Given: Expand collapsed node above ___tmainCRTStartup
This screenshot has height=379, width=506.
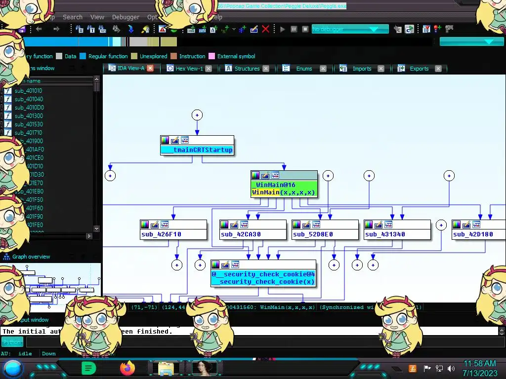Looking at the screenshot, I should (x=197, y=115).
